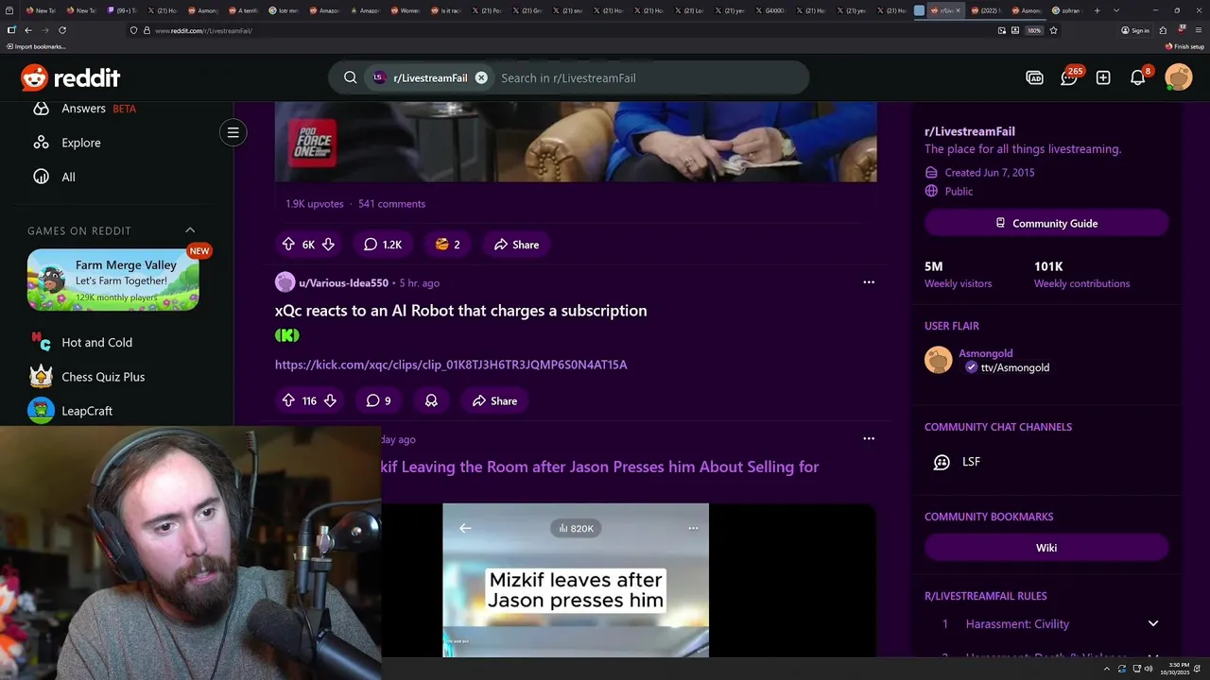
Task: Open the Reddit home logo
Action: click(70, 77)
